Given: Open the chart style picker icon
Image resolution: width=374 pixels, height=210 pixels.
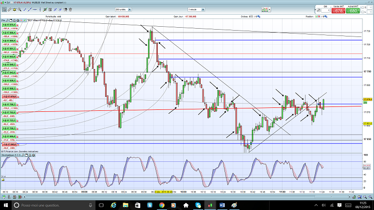Looking at the screenshot, I should click(264, 10).
